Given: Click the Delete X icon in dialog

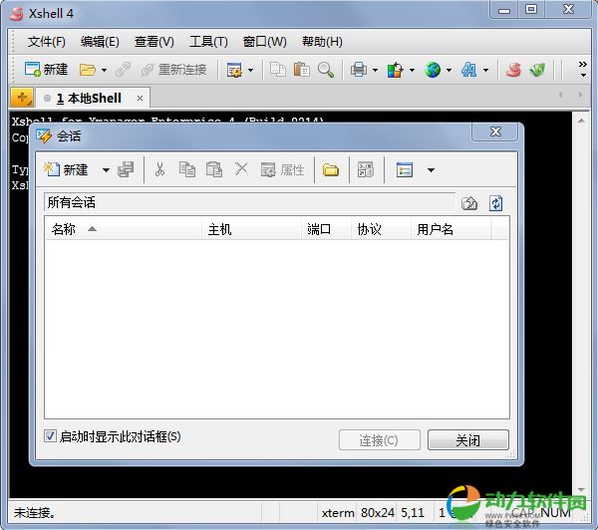Looking at the screenshot, I should click(241, 169).
